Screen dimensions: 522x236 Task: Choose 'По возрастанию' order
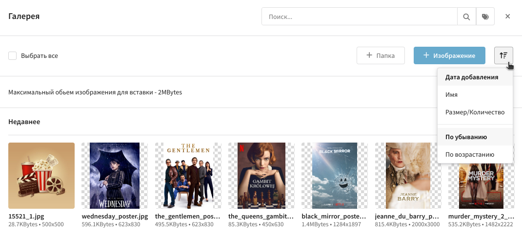click(x=475, y=155)
